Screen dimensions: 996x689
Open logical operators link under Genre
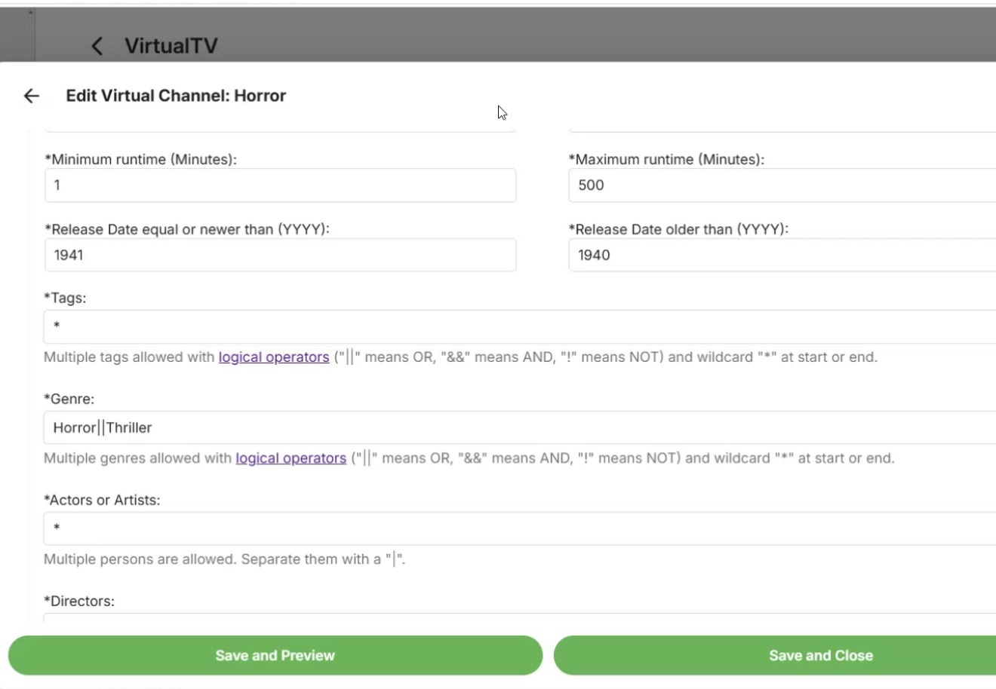coord(290,458)
